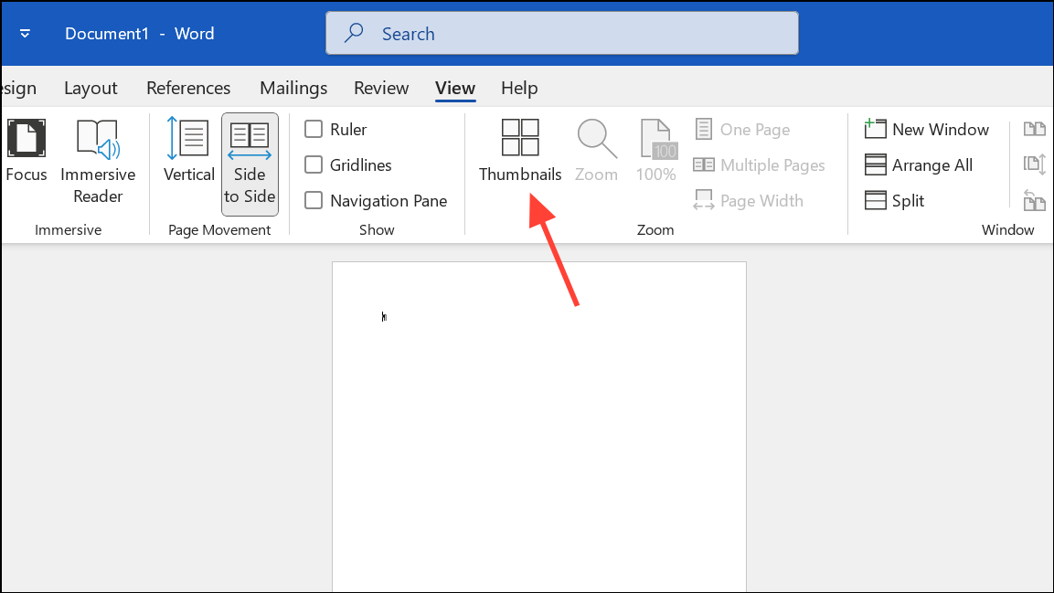This screenshot has height=593, width=1054.
Task: Select Side to Side page movement
Action: pos(250,164)
